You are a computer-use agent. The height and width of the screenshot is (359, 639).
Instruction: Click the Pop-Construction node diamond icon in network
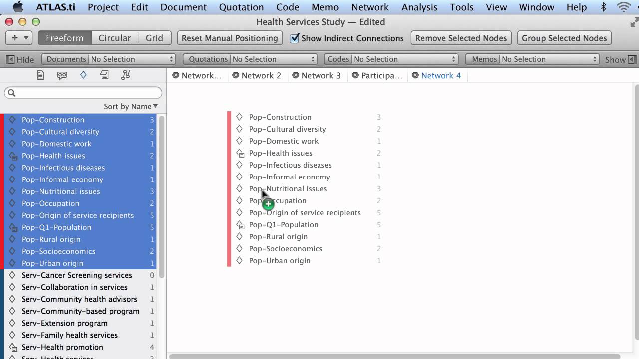click(239, 117)
